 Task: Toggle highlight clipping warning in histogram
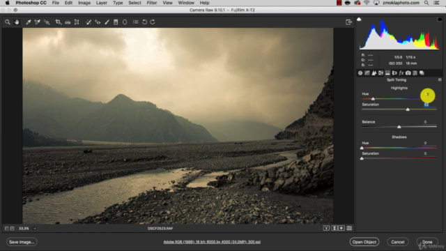coord(440,19)
